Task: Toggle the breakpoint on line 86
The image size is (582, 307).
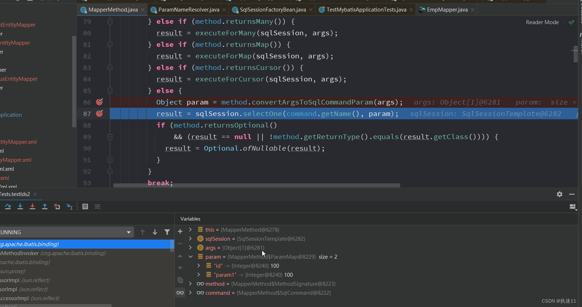Action: tap(100, 102)
